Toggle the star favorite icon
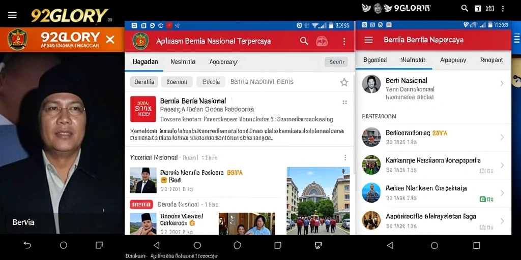 pyautogui.click(x=344, y=82)
